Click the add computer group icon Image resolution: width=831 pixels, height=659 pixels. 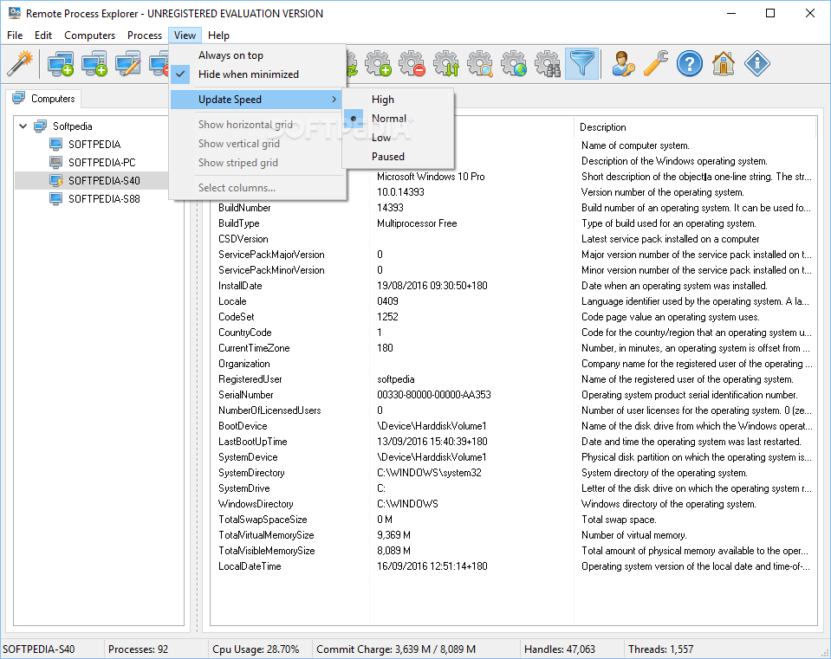coord(94,63)
